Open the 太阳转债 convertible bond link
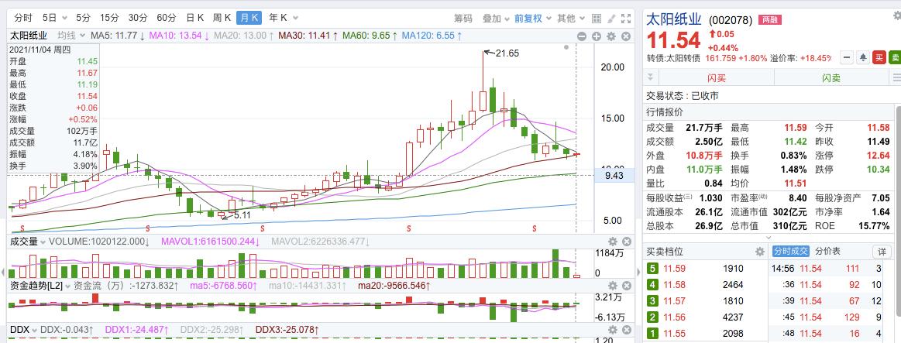The height and width of the screenshot is (343, 901). pyautogui.click(x=682, y=58)
